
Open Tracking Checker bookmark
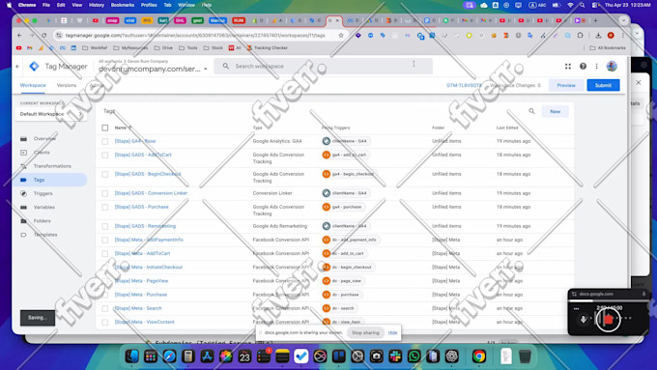point(268,48)
